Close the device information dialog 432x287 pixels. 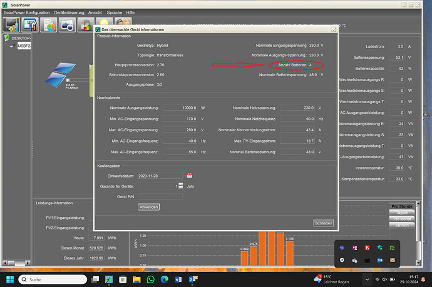click(334, 29)
